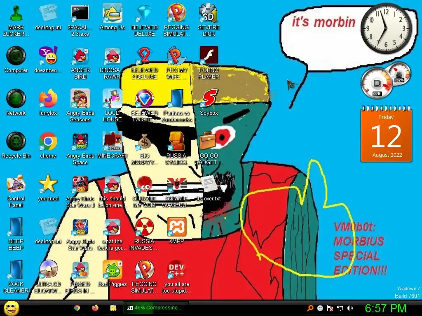Open the you all are too stupid... Dev-C++ icon

click(176, 277)
